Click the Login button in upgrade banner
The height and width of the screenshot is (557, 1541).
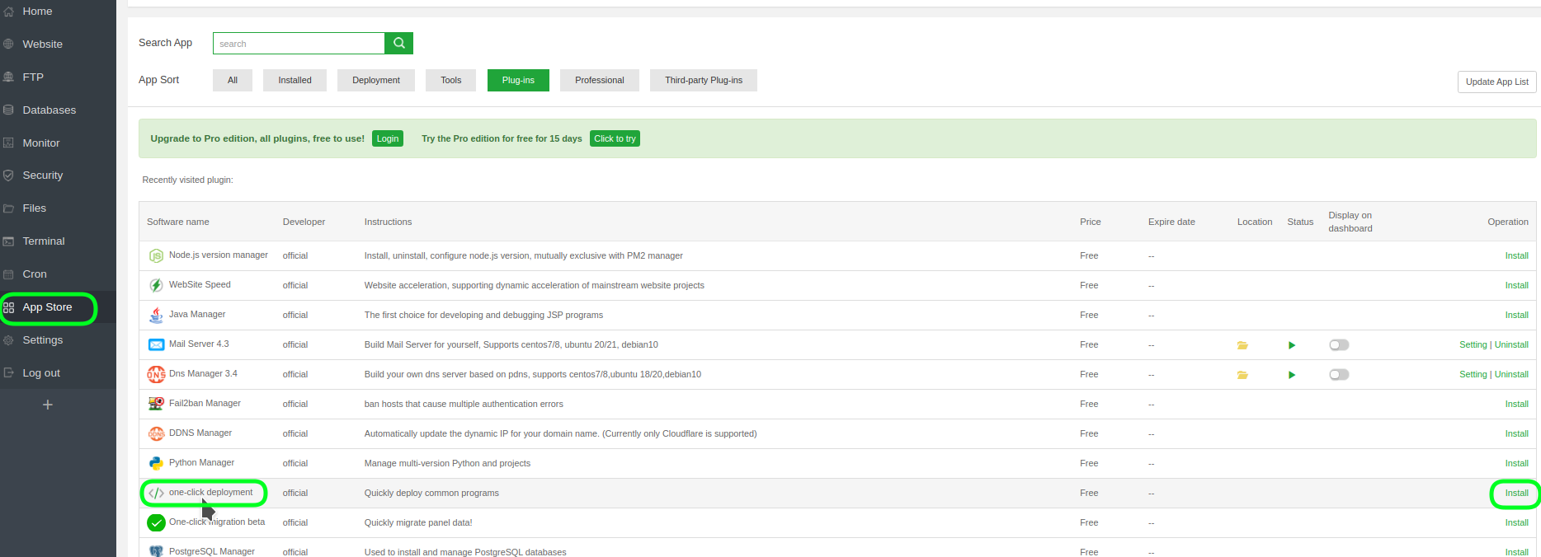[388, 138]
